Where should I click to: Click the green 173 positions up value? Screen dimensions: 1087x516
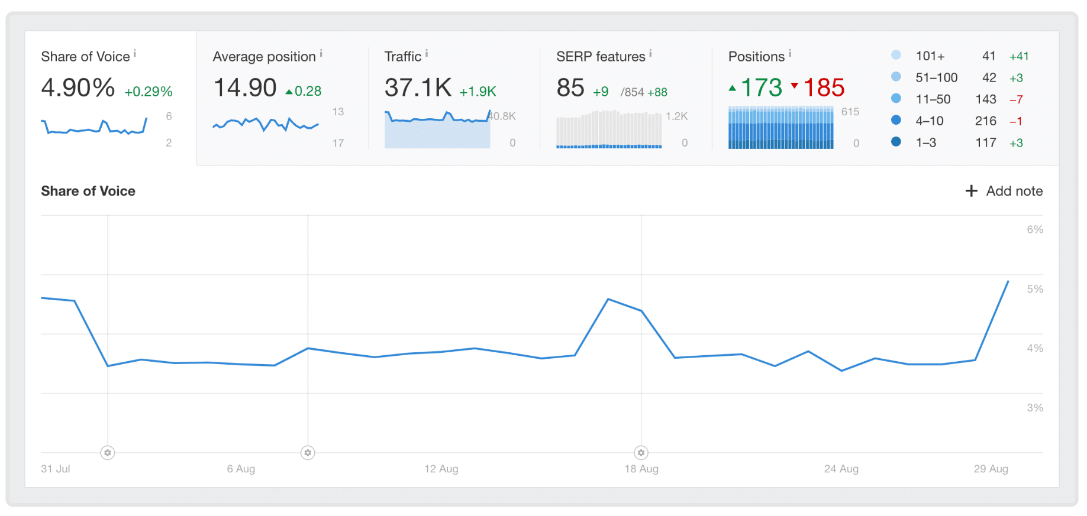[762, 88]
